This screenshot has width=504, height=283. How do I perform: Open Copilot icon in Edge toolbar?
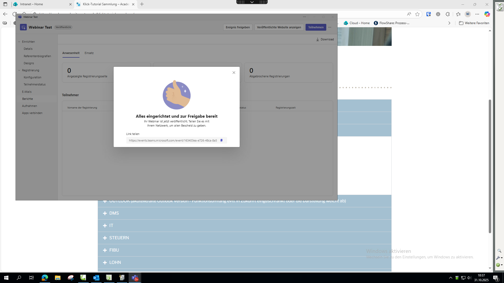click(487, 14)
